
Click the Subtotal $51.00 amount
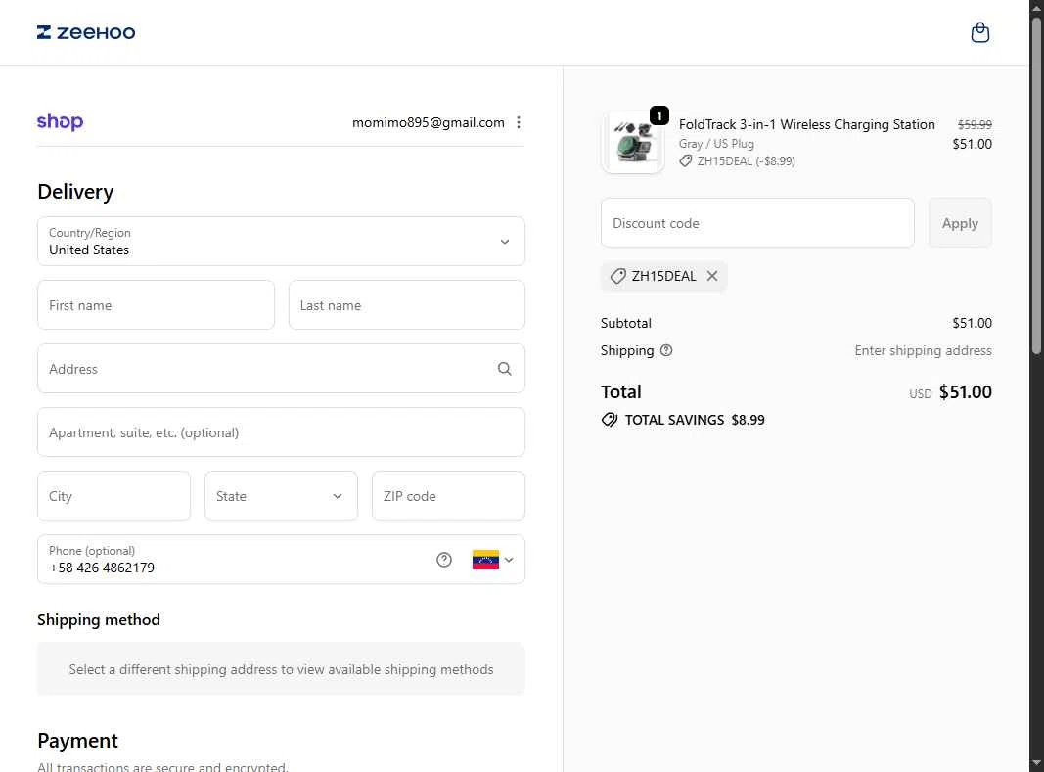pyautogui.click(x=973, y=323)
